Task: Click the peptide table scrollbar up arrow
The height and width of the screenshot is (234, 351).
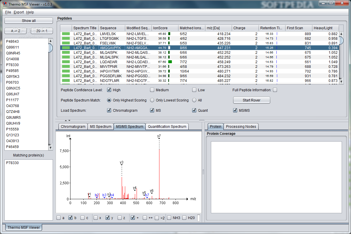Action: [x=341, y=33]
